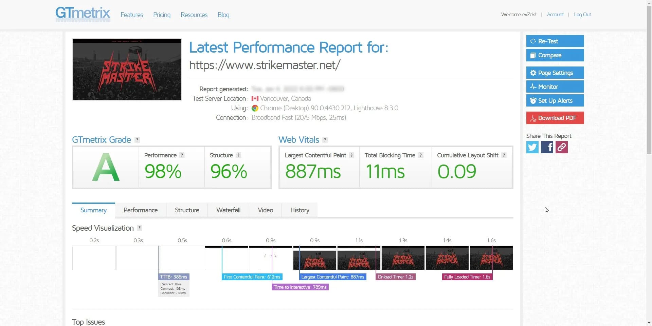652x326 pixels.
Task: Click the Re-Test button
Action: pos(555,41)
